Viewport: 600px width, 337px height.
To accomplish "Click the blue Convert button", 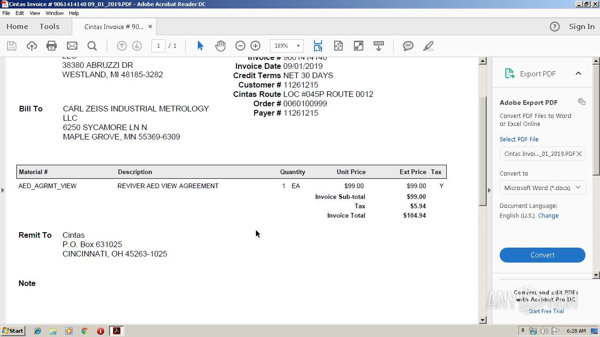I will 542,255.
